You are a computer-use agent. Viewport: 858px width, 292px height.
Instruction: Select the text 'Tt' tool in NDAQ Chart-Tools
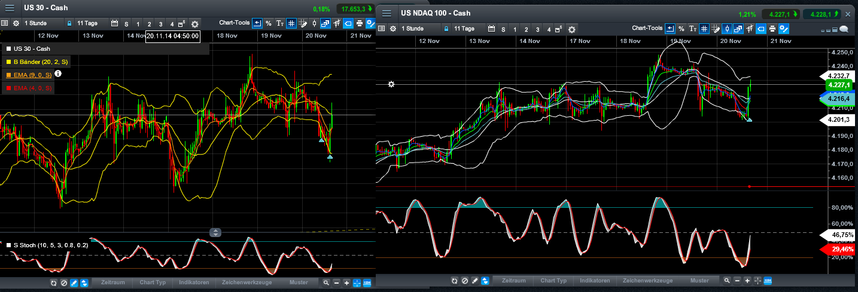[693, 28]
